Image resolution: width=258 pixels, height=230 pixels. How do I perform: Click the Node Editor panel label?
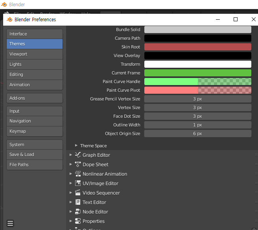point(95,212)
